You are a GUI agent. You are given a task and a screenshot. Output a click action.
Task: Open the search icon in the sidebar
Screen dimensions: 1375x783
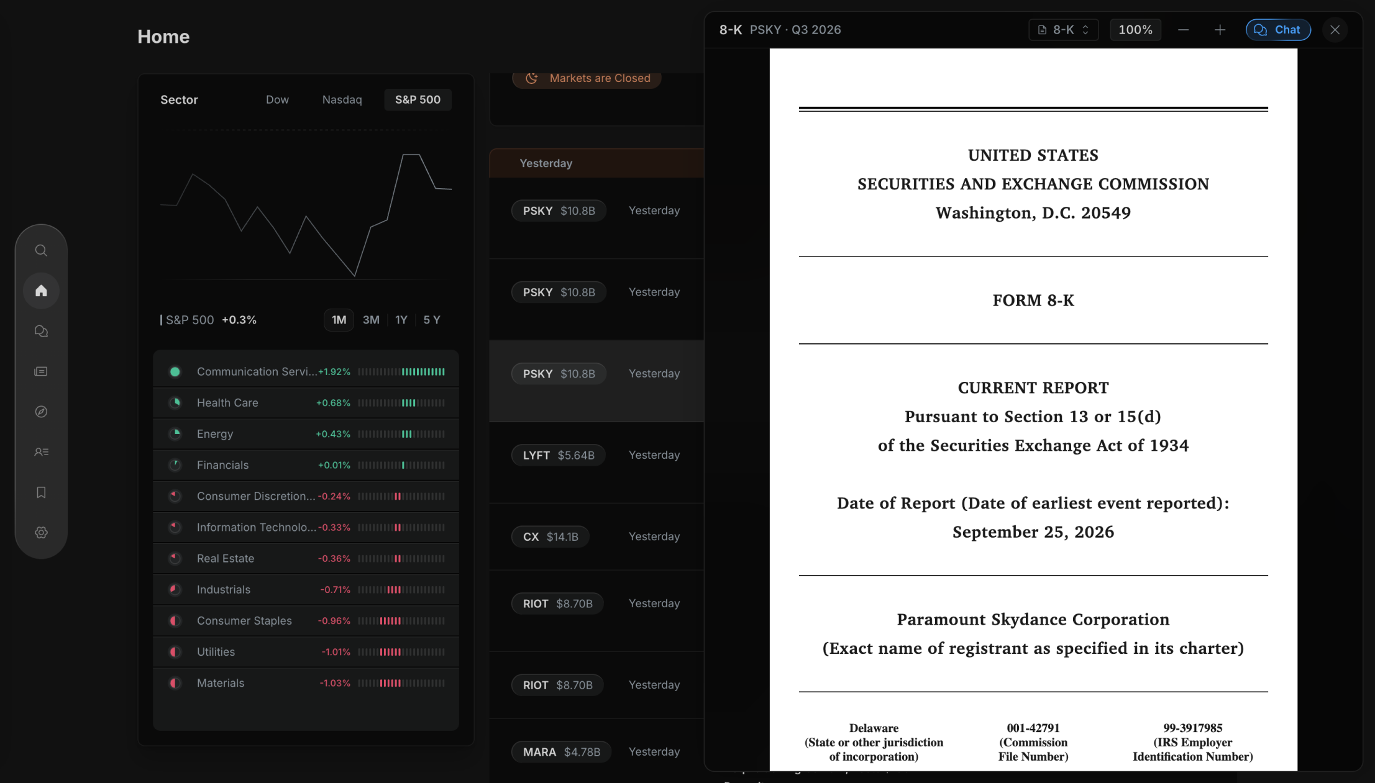point(41,250)
